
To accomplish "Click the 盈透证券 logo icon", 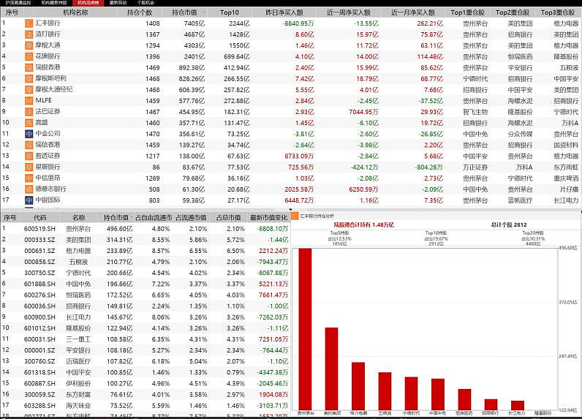I will (29, 156).
